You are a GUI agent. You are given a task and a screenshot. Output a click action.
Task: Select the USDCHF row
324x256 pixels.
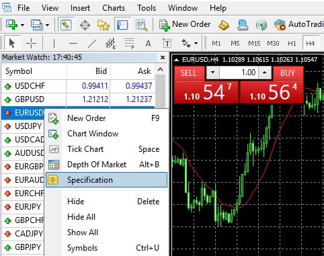78,86
